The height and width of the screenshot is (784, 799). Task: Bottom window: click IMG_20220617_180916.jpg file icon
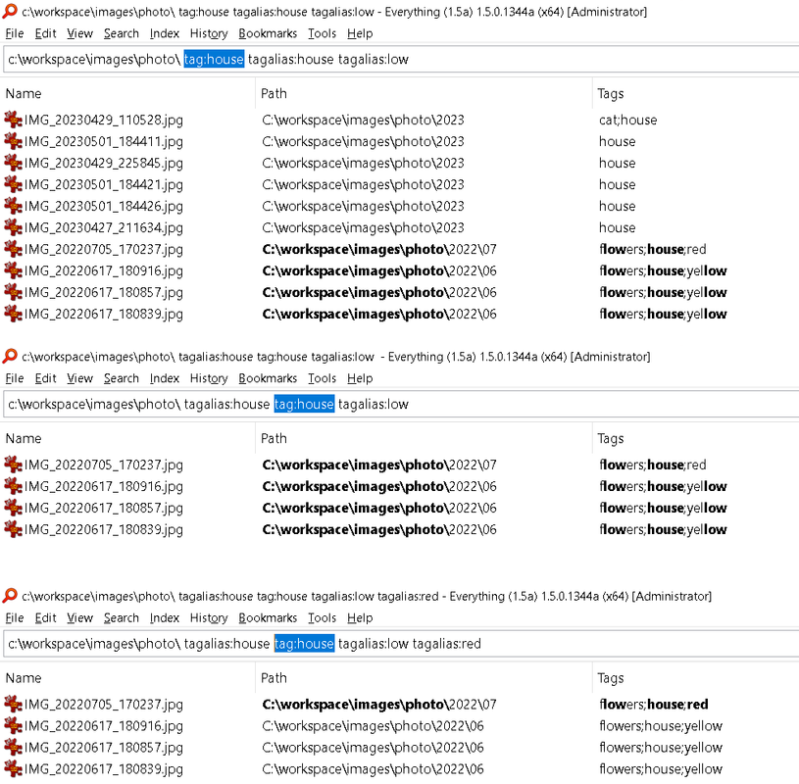click(13, 725)
